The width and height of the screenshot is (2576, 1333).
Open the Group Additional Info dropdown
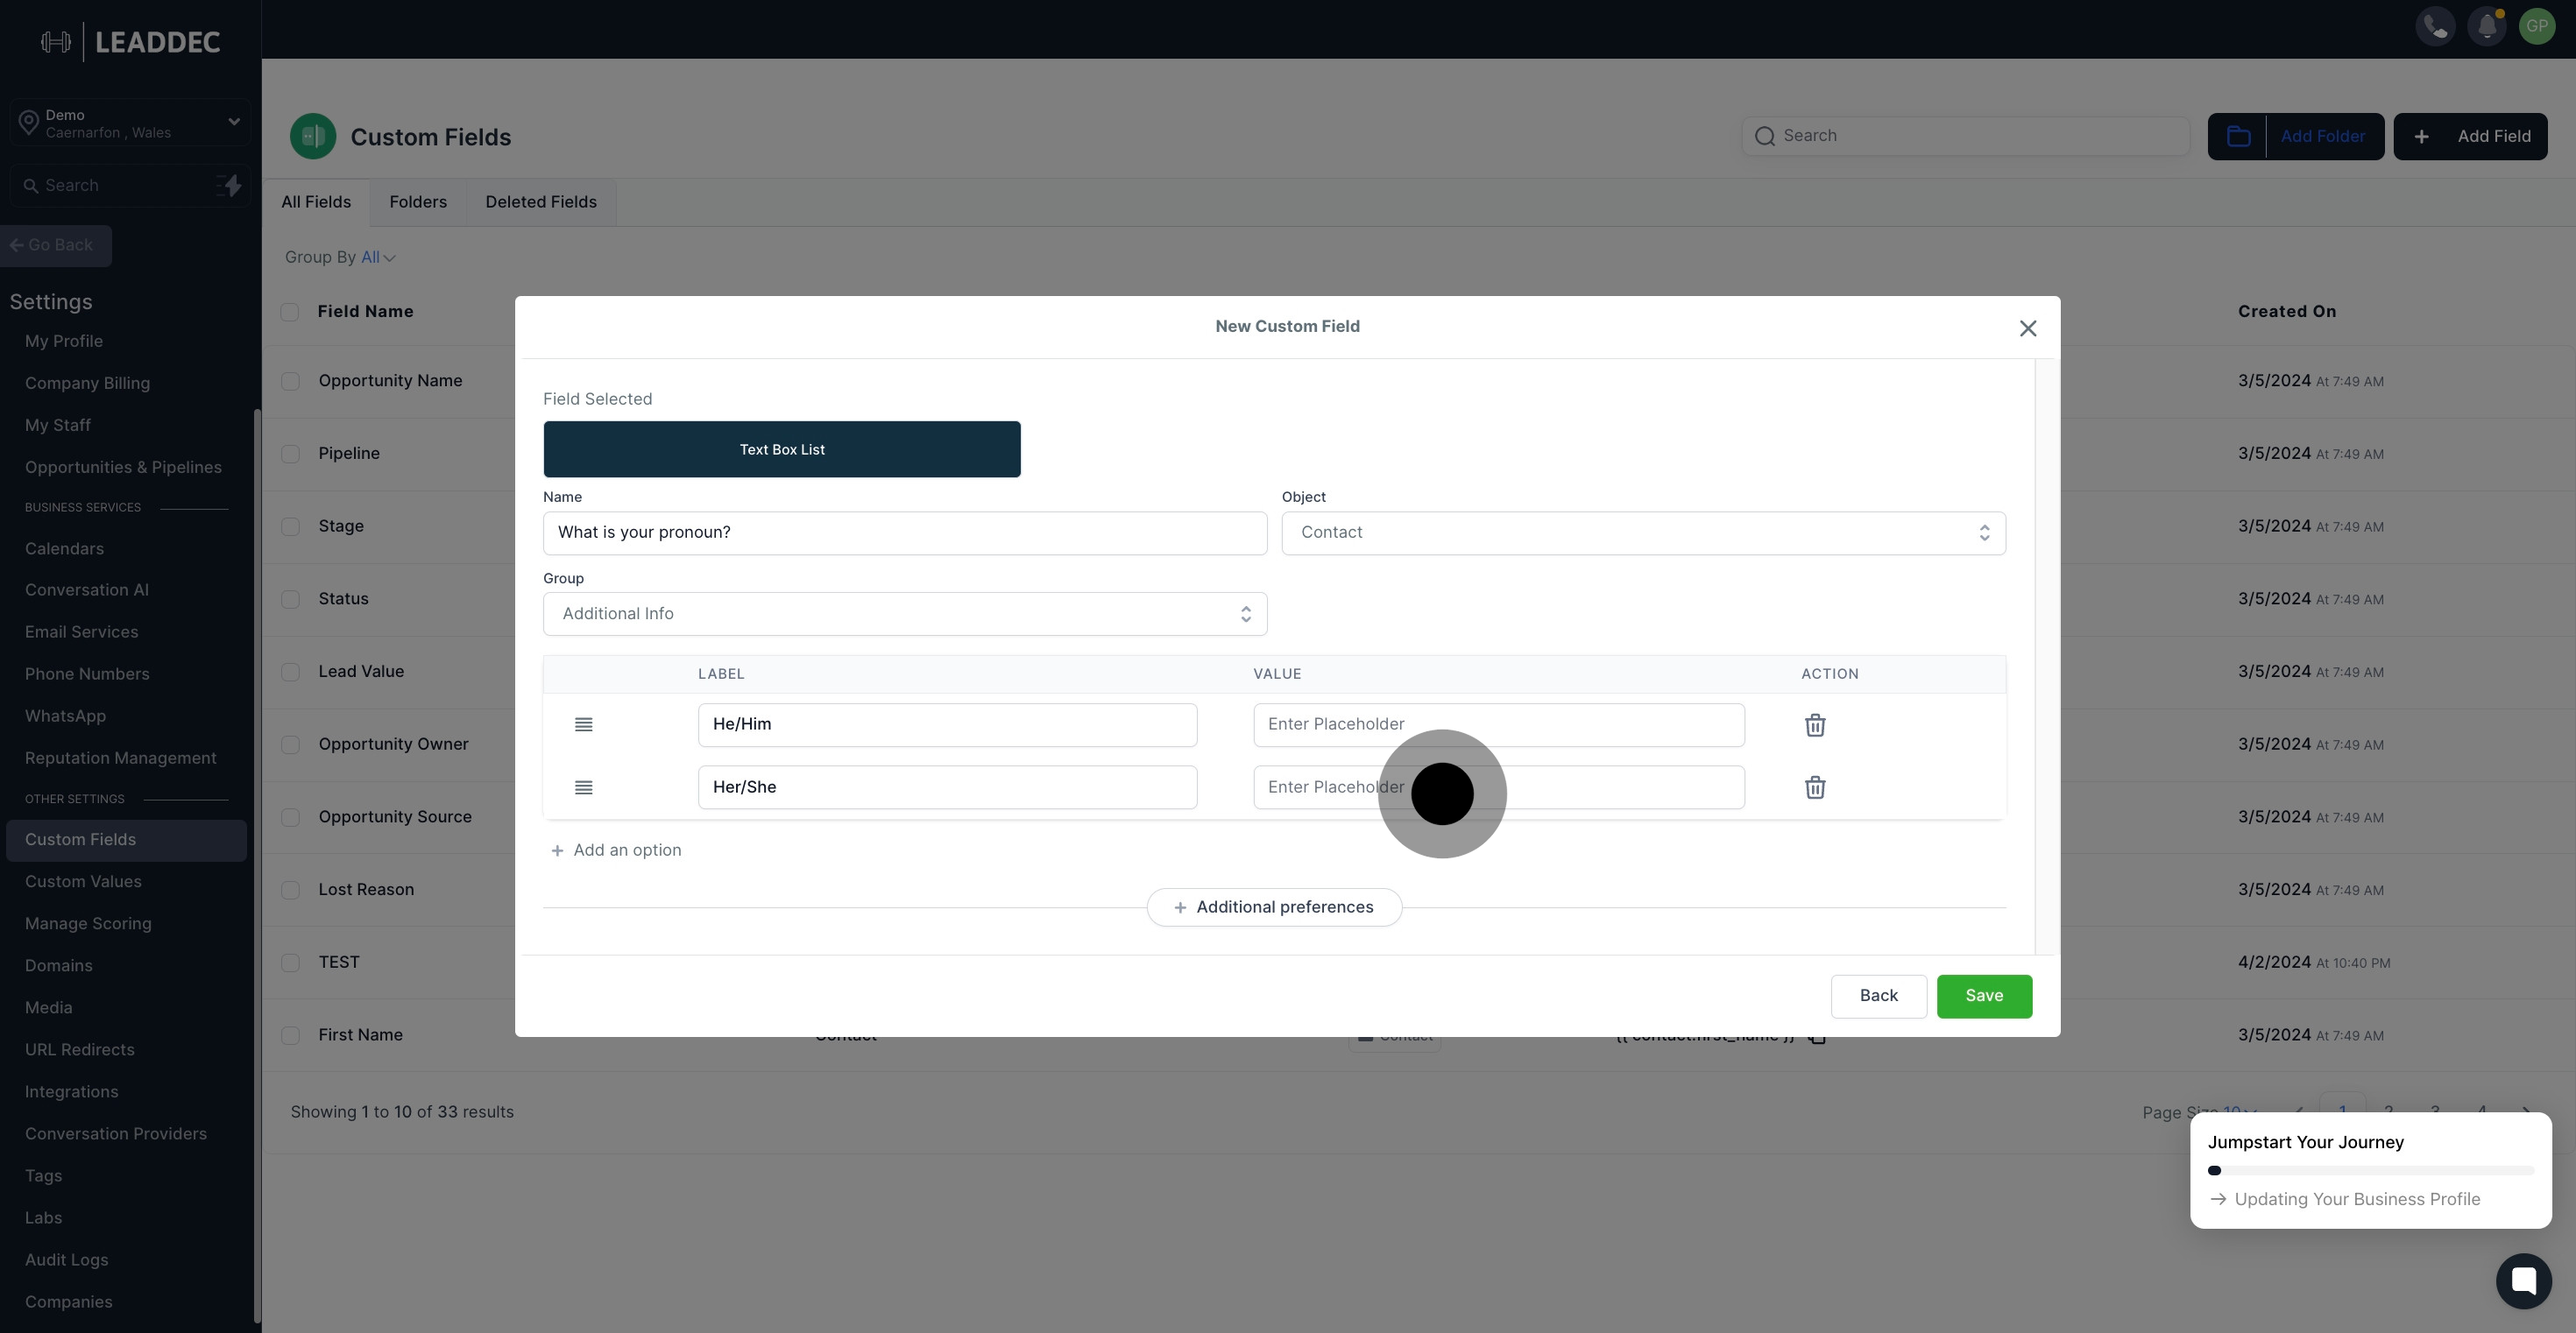(x=904, y=614)
